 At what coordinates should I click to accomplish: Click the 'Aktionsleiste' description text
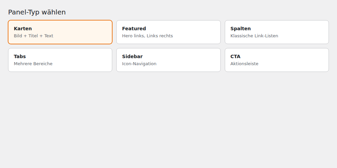click(244, 64)
